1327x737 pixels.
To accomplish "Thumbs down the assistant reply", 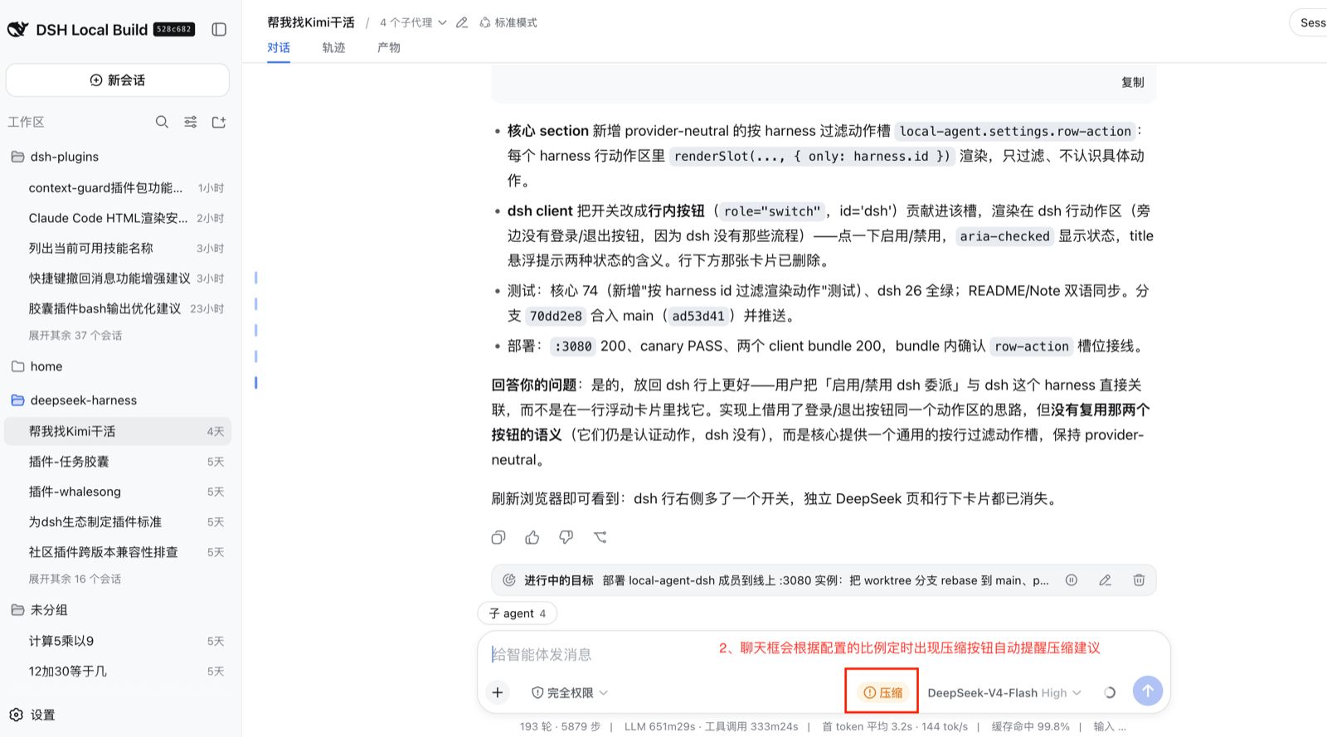I will click(x=566, y=537).
